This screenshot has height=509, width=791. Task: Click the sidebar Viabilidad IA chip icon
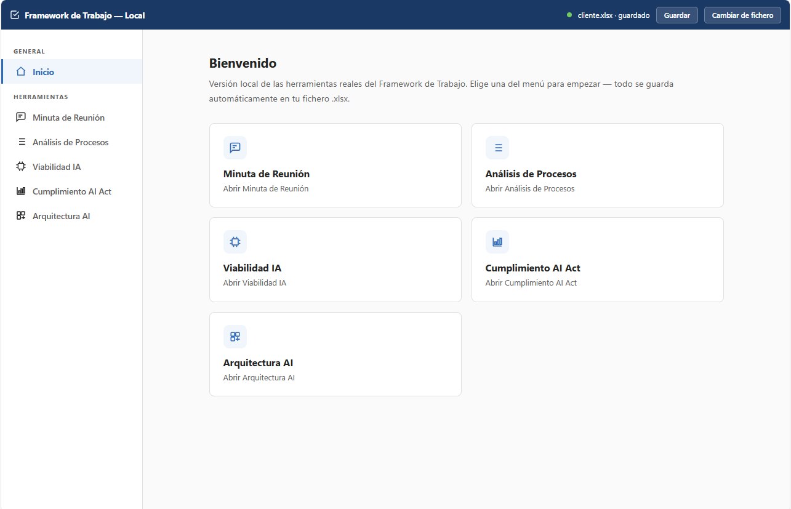(x=20, y=167)
